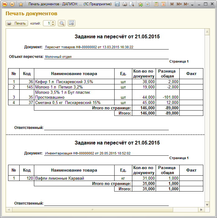This screenshot has width=217, height=218.
Task: Click the 'Печать документов' heading
Action: tap(31, 14)
